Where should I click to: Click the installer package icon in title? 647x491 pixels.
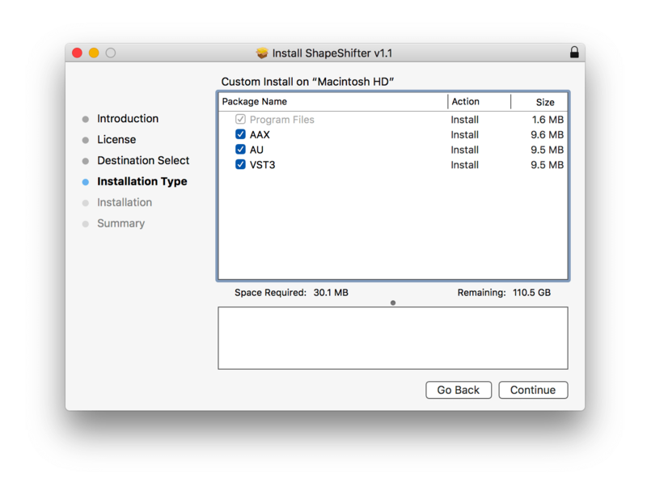[261, 53]
